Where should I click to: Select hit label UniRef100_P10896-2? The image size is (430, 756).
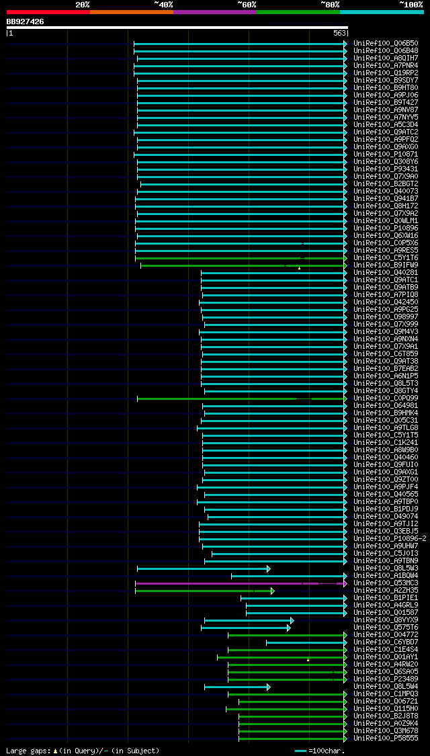point(390,540)
